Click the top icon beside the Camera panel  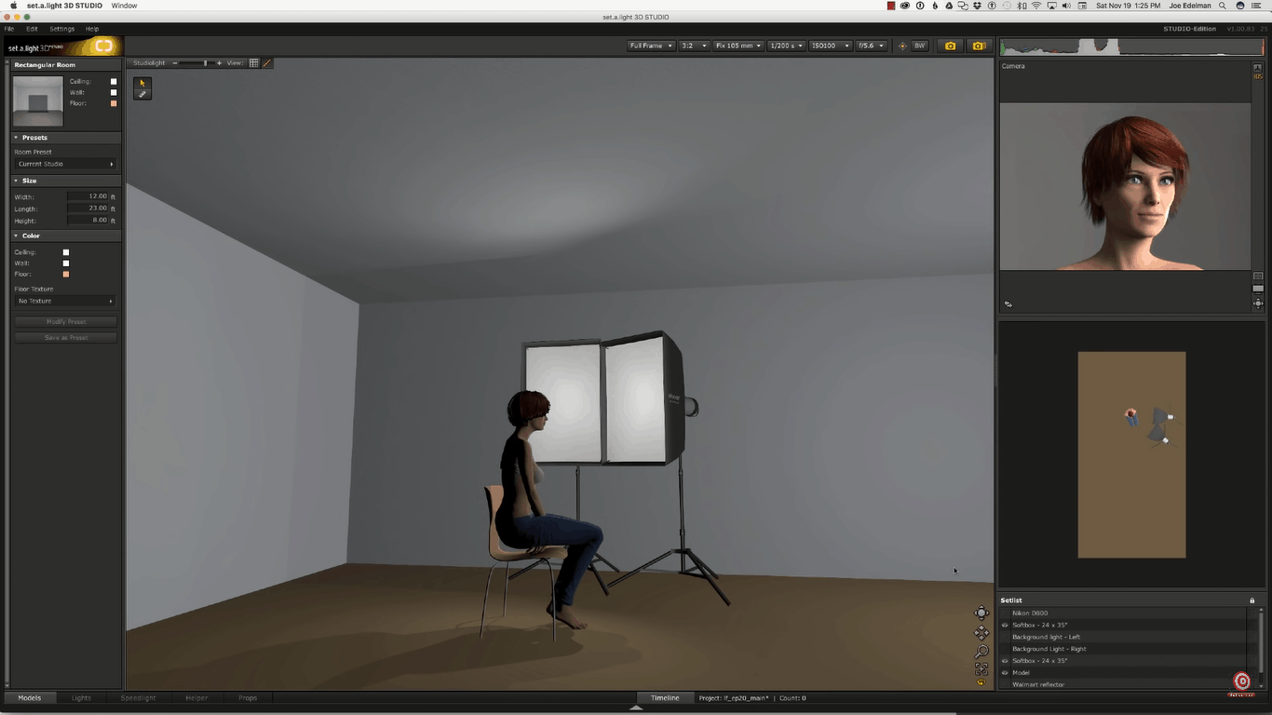point(1258,68)
